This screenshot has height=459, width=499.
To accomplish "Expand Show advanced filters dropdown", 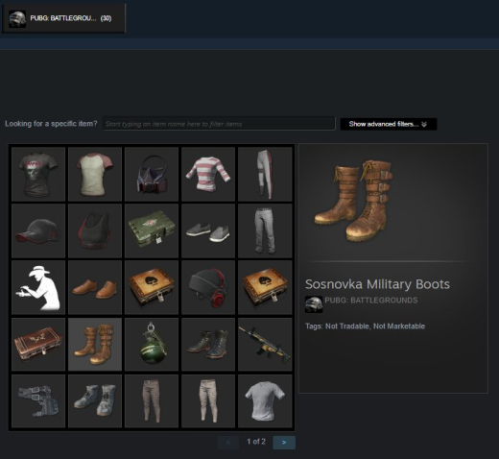I will point(389,124).
